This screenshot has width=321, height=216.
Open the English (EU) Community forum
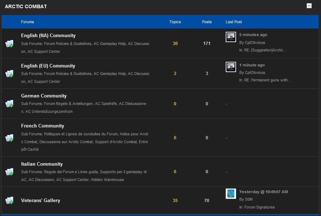click(48, 66)
